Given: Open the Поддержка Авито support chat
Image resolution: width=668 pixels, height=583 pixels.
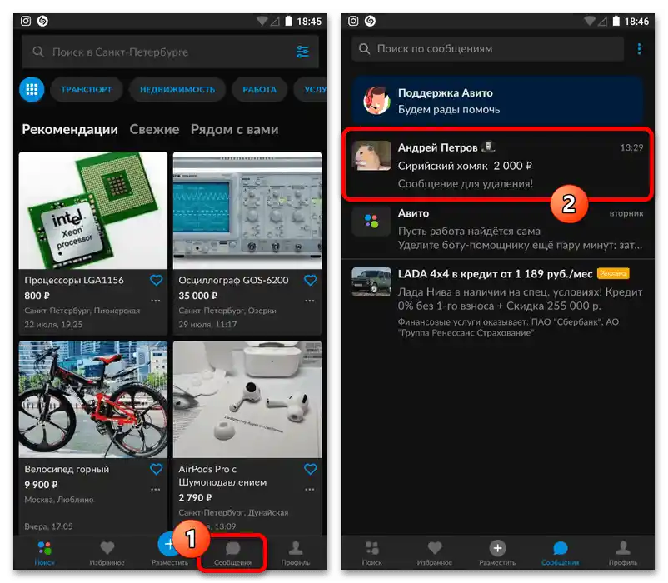Looking at the screenshot, I should [497, 101].
